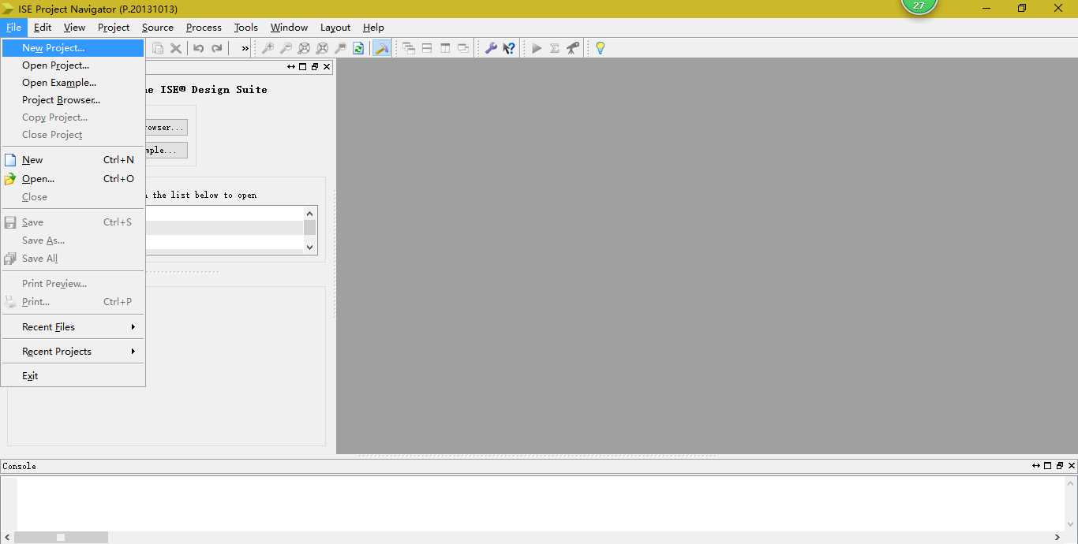1078x544 pixels.
Task: Click the Undo arrow icon
Action: click(x=199, y=48)
